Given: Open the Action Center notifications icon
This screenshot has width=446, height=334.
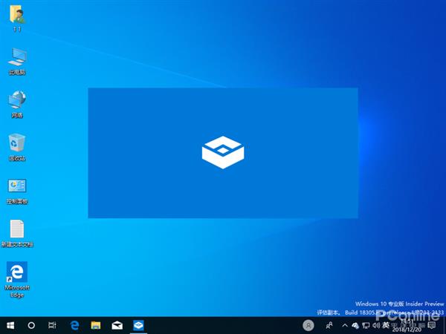Looking at the screenshot, I should click(x=432, y=326).
